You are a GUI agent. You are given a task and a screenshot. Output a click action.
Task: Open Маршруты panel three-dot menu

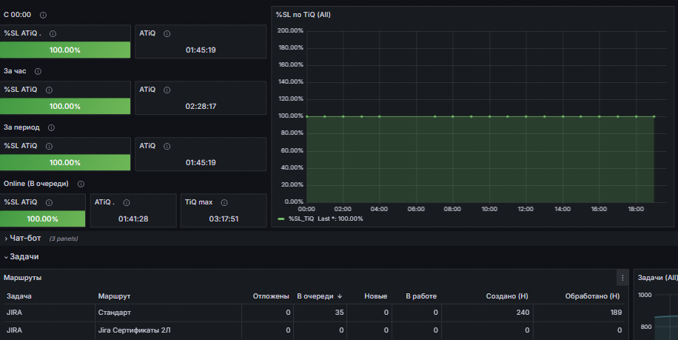coord(622,278)
